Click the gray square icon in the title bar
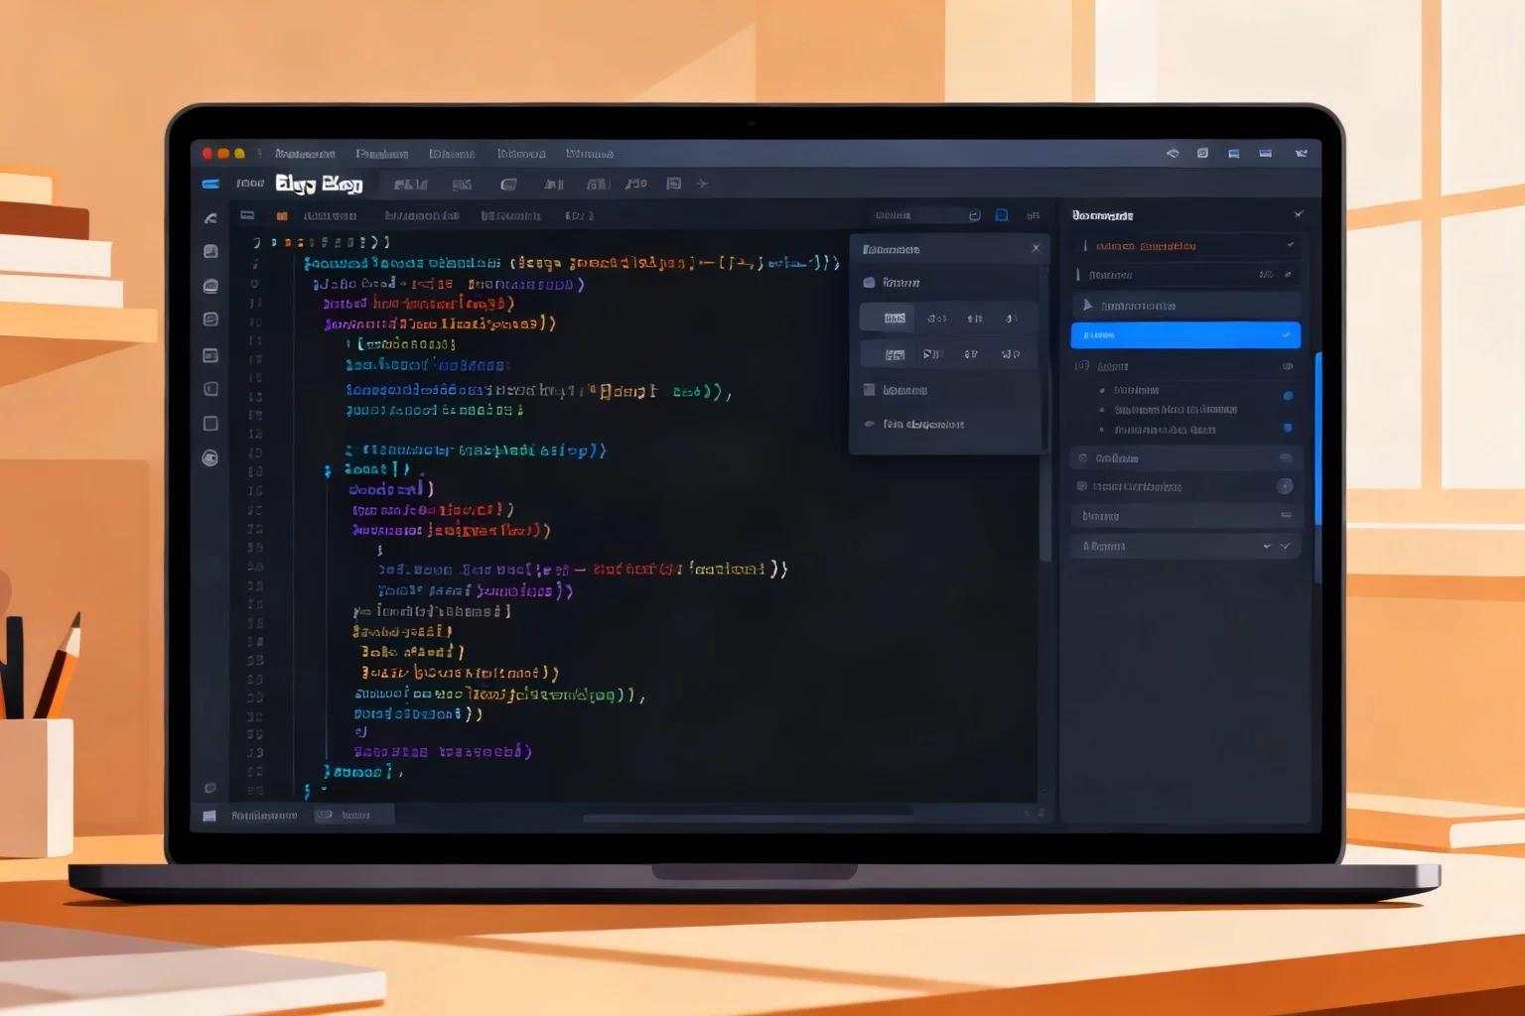 point(1202,154)
